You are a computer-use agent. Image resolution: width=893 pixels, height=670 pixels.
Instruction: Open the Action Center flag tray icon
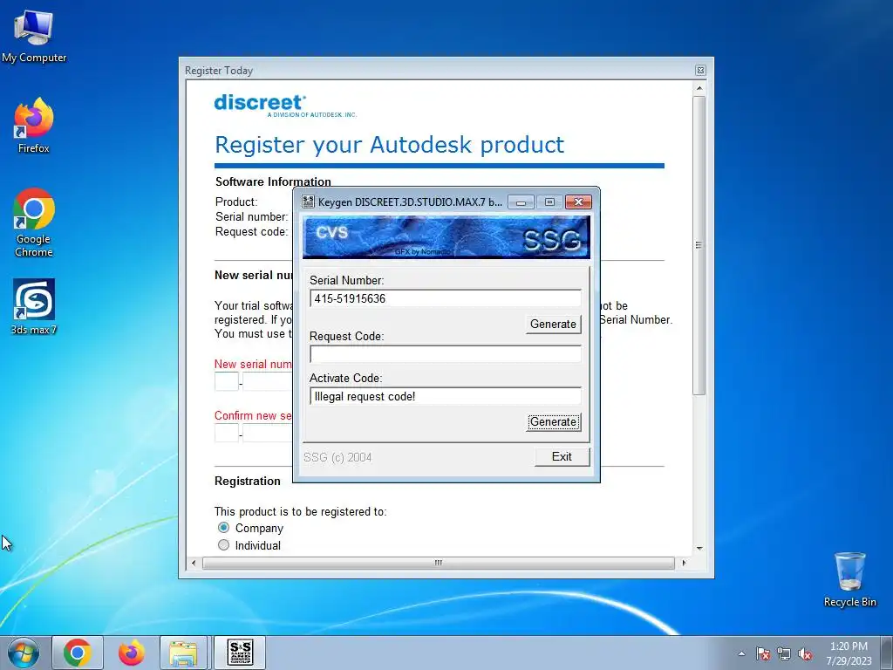[x=763, y=653]
